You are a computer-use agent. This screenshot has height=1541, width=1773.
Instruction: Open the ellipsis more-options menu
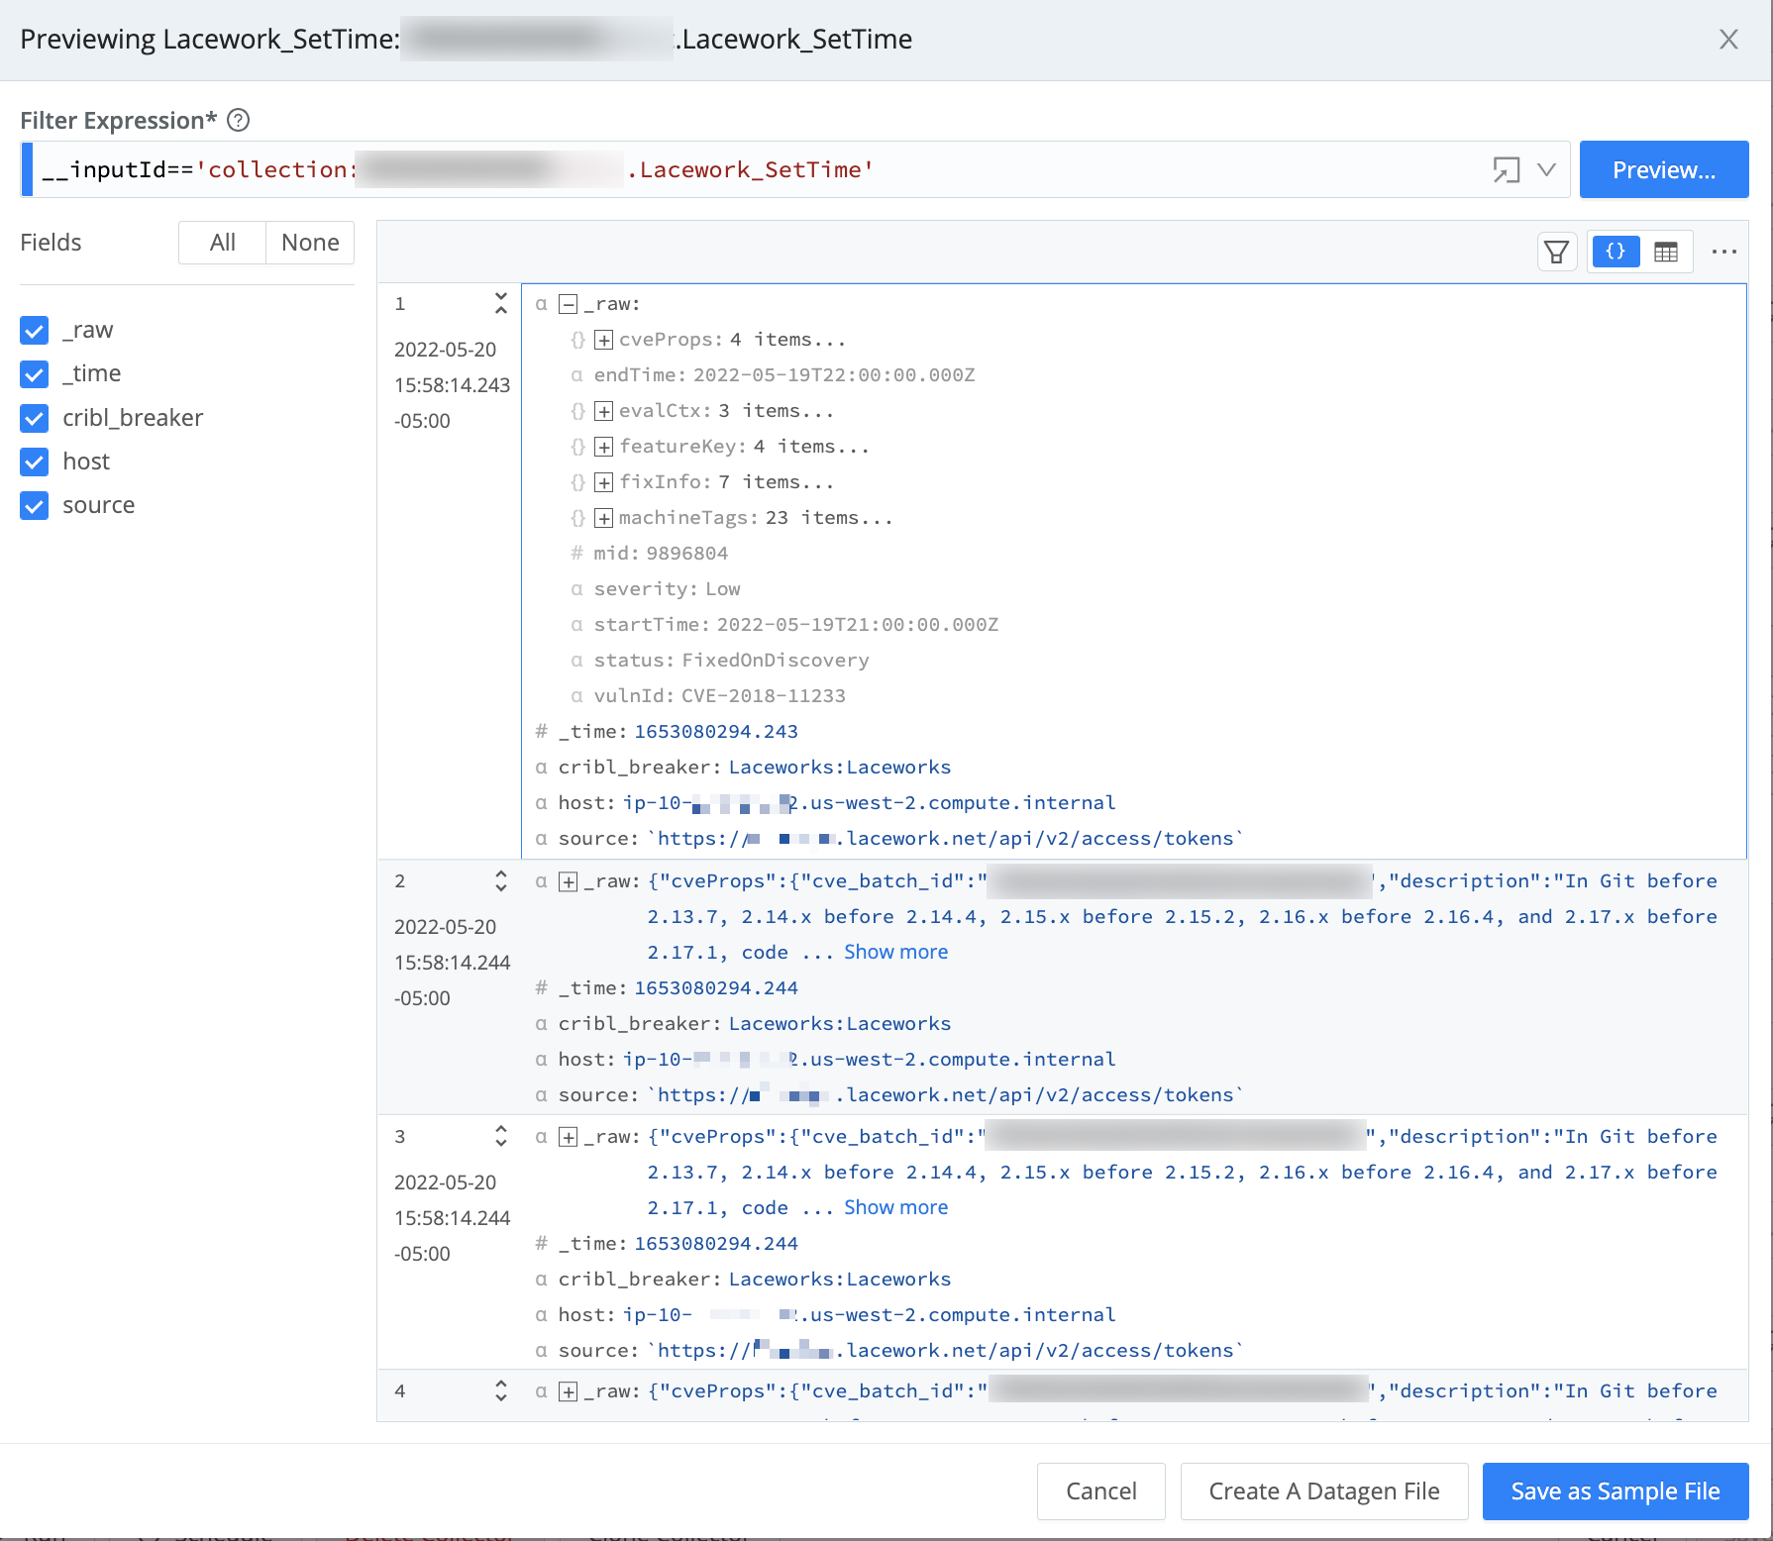[1724, 252]
